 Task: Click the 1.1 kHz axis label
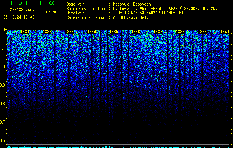point(3,48)
